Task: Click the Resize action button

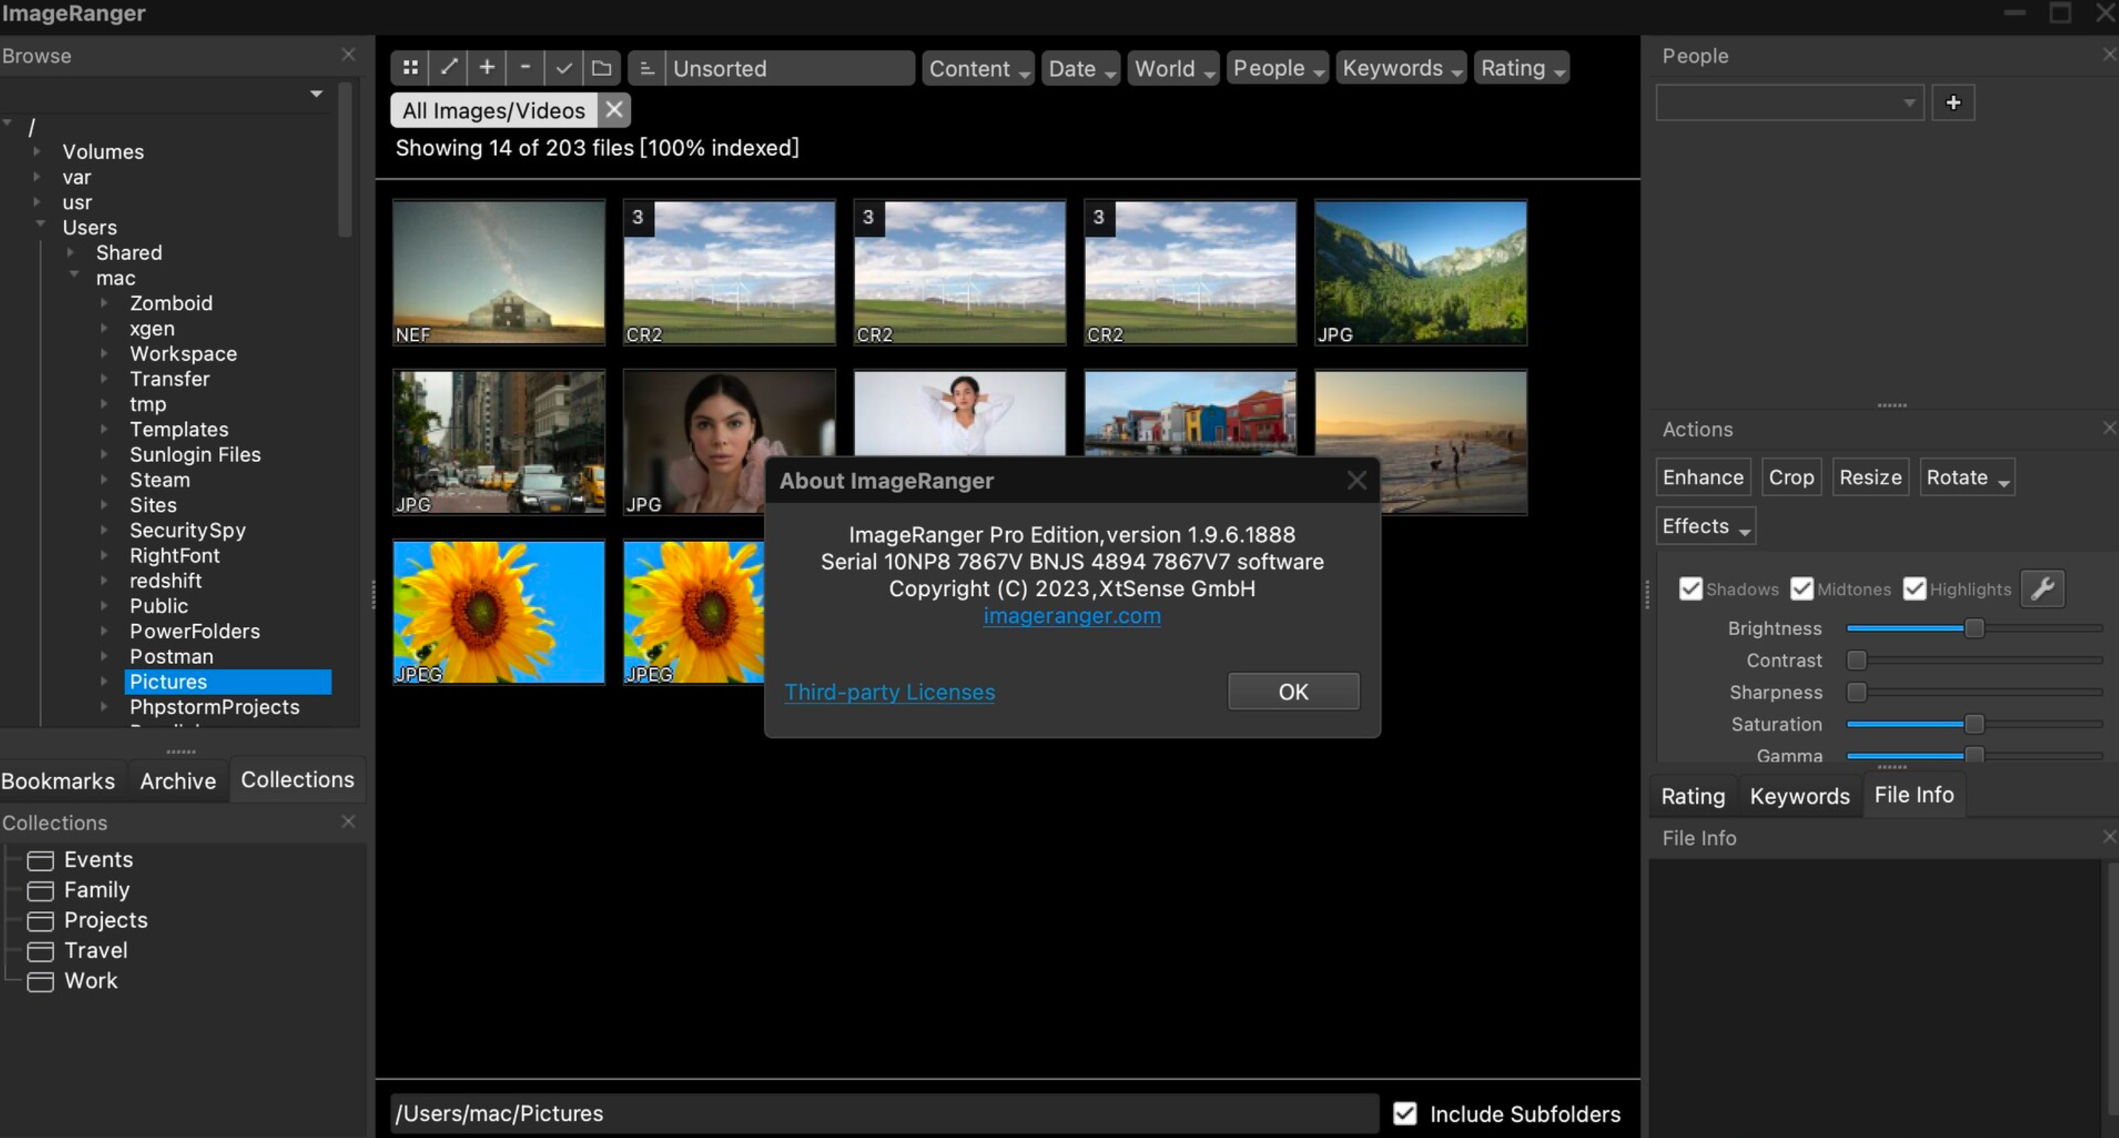Action: coord(1870,477)
